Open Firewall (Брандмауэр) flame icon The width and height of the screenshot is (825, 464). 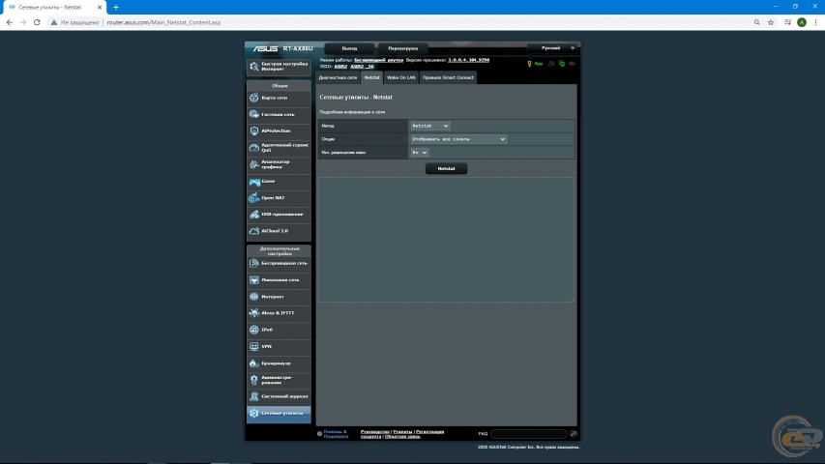[x=254, y=363]
